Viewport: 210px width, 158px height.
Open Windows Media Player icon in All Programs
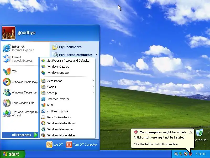(43, 123)
